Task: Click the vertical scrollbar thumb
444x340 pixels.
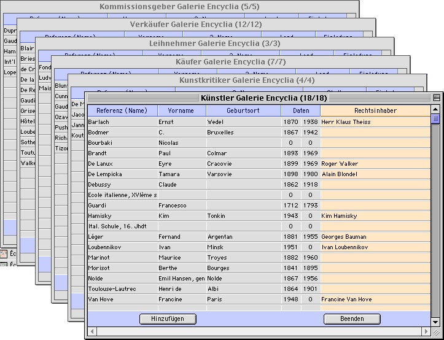Action: (x=435, y=118)
